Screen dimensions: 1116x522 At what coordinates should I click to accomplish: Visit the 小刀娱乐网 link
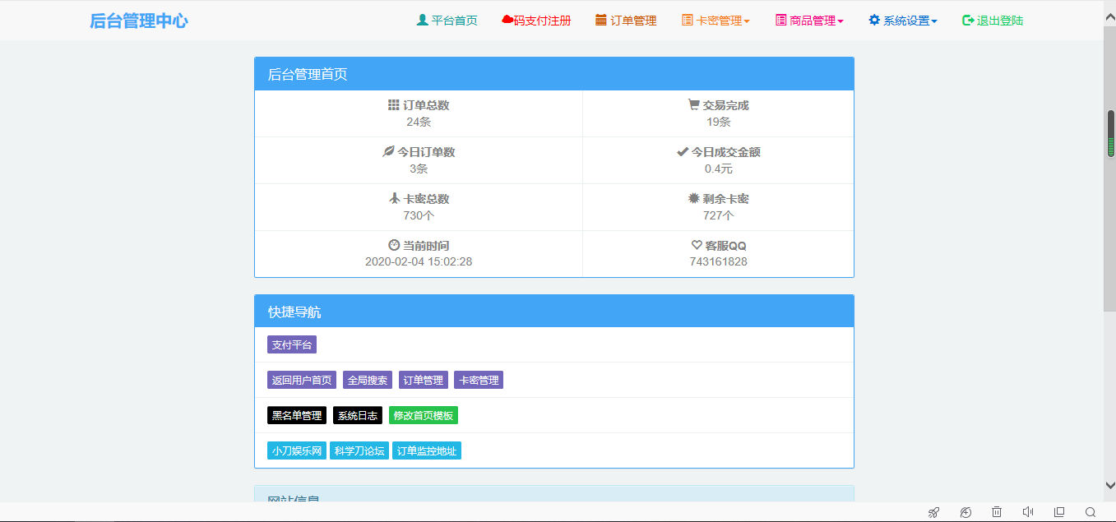[296, 450]
